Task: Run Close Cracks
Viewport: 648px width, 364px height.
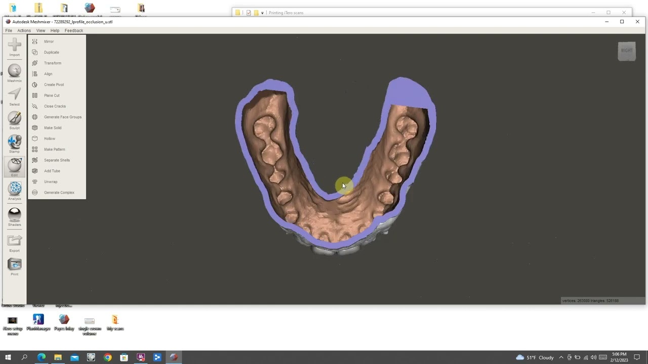Action: click(x=55, y=106)
